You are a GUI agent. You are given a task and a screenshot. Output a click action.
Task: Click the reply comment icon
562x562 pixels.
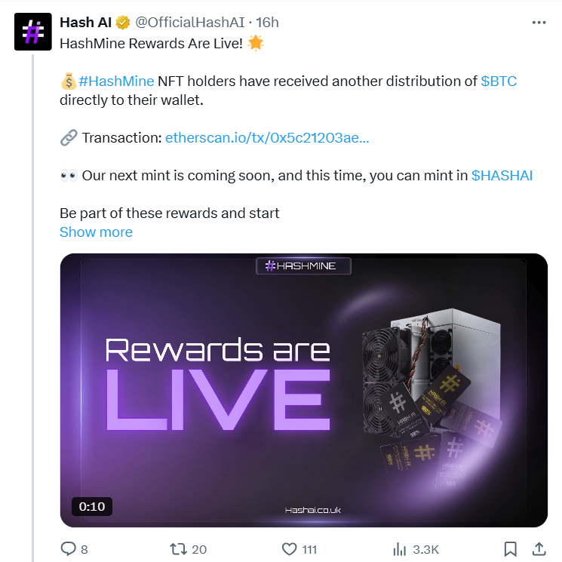click(68, 548)
